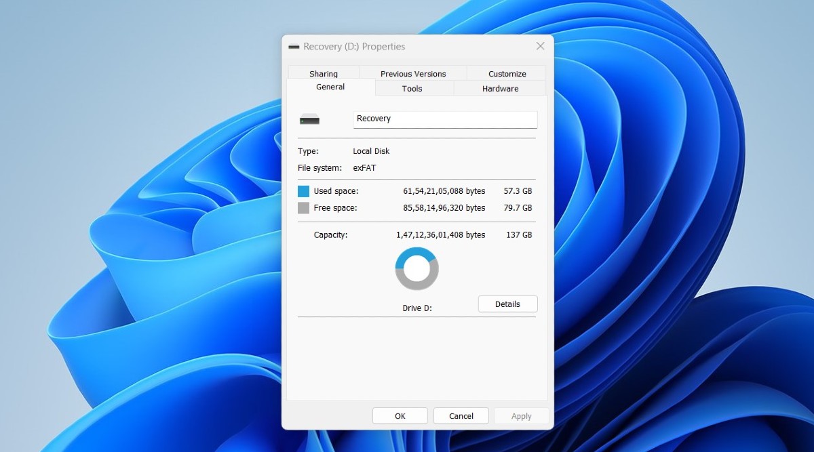Image resolution: width=814 pixels, height=452 pixels.
Task: Click the Recovery volume label field
Action: click(x=444, y=119)
